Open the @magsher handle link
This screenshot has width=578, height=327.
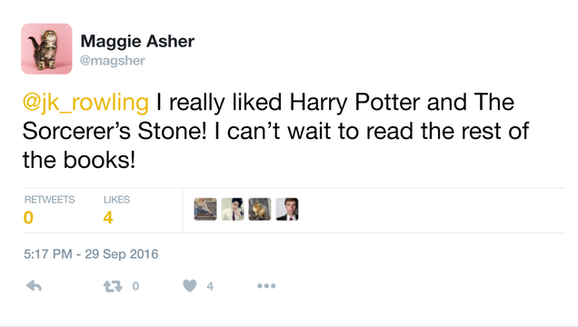(113, 60)
